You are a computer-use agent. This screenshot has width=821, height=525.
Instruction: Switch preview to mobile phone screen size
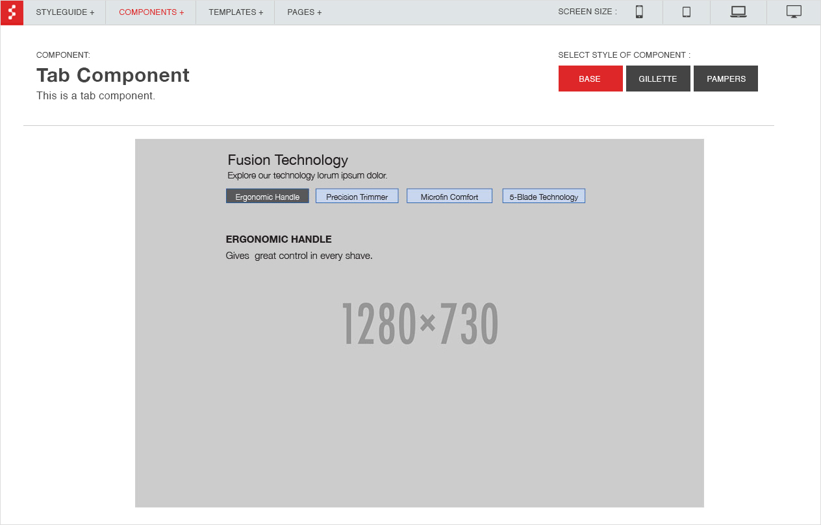639,12
